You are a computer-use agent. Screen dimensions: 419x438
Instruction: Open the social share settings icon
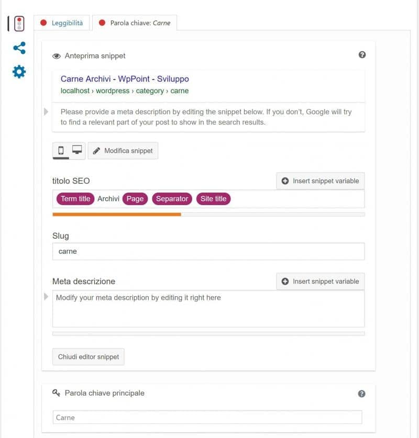coord(19,48)
